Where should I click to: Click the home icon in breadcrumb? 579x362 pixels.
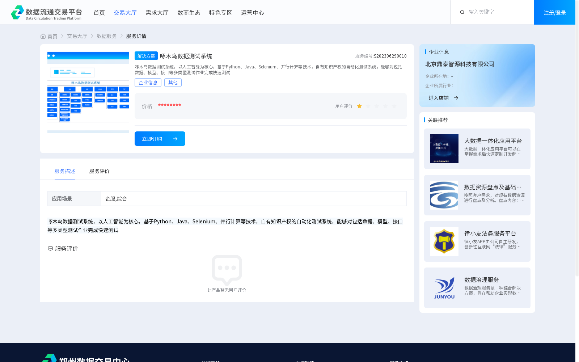pos(43,36)
